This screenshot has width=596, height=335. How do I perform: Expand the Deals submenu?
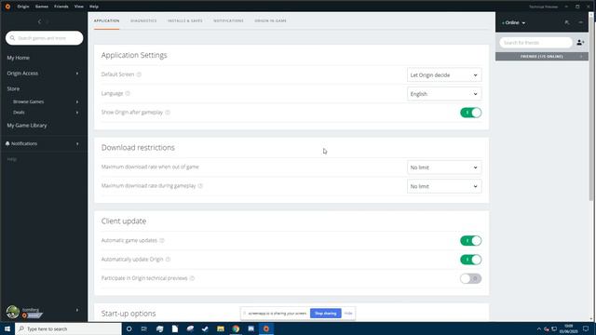click(77, 113)
